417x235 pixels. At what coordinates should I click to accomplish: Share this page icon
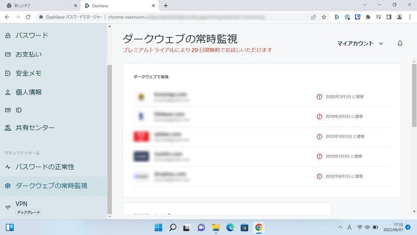[313, 17]
